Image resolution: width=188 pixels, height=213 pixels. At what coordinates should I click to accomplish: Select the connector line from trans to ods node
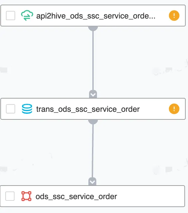[x=93, y=151]
